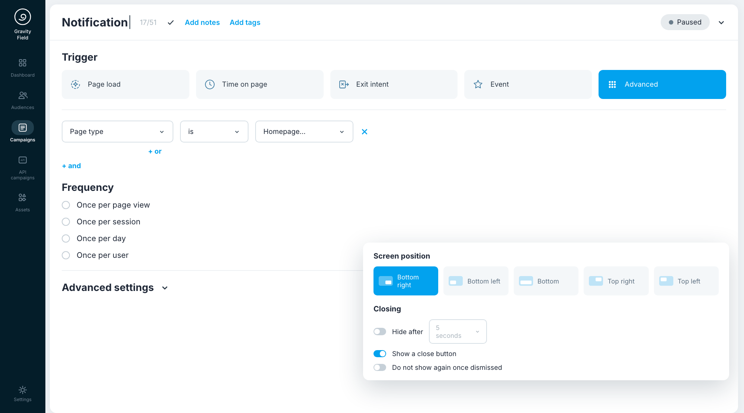This screenshot has height=413, width=744.
Task: Click the Add notes link
Action: coord(202,22)
